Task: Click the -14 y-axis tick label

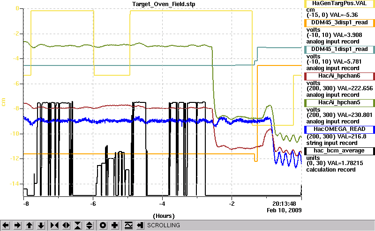Action: 15,184
